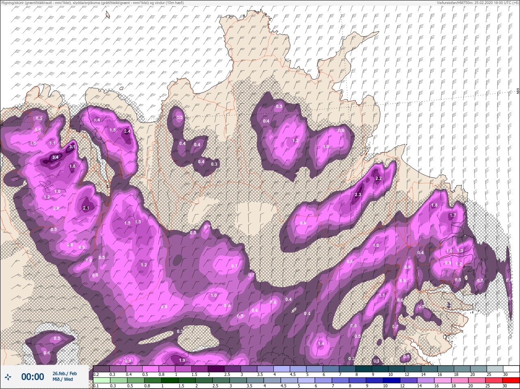Click the 2.4 precipitation value on the map
Image resolution: width=520 pixels, height=389 pixels.
tap(127, 131)
